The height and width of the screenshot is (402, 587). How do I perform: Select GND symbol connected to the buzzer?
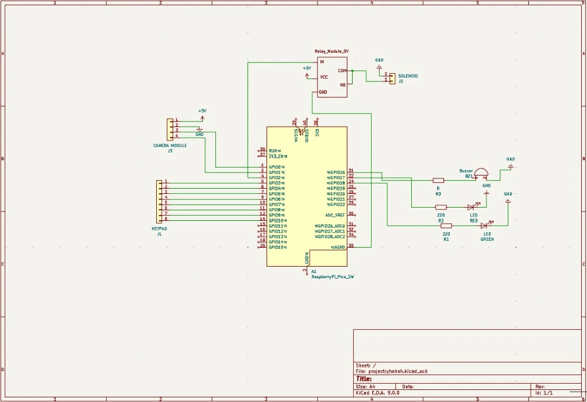(x=511, y=163)
